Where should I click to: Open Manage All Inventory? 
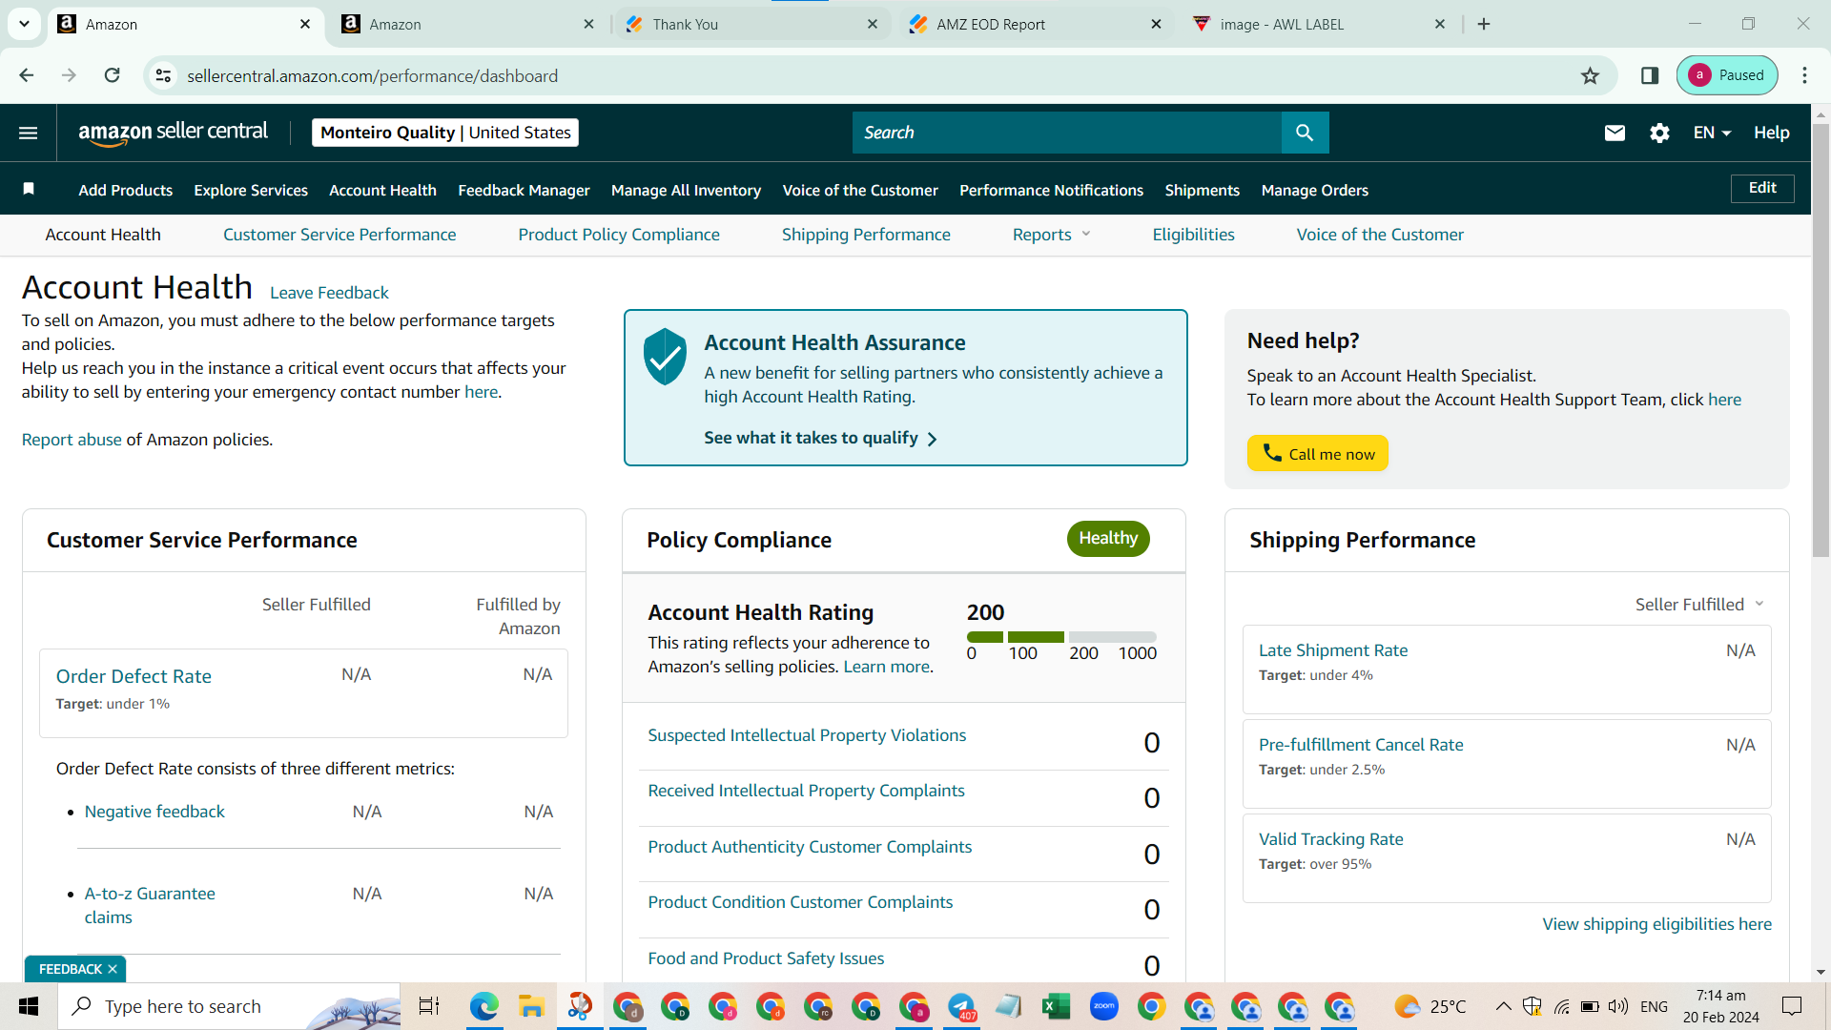pos(686,190)
